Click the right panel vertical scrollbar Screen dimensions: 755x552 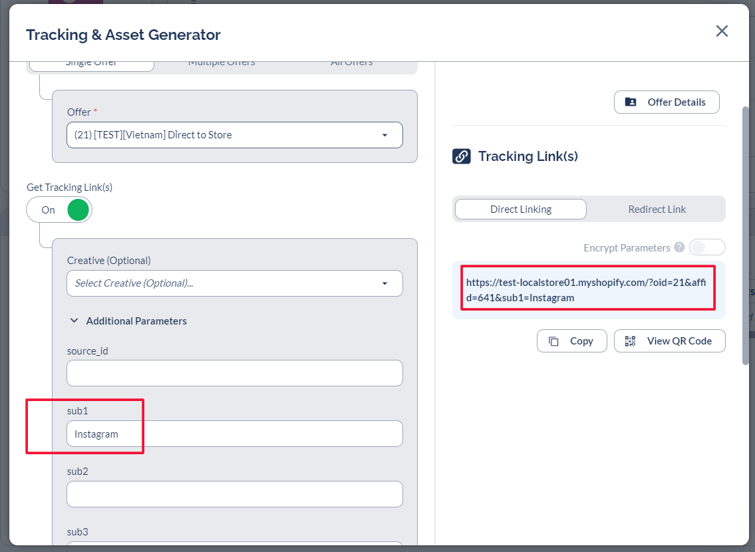746,233
